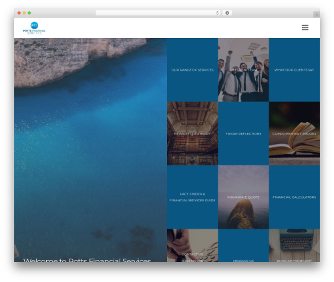Open Message Us tile

(x=243, y=245)
